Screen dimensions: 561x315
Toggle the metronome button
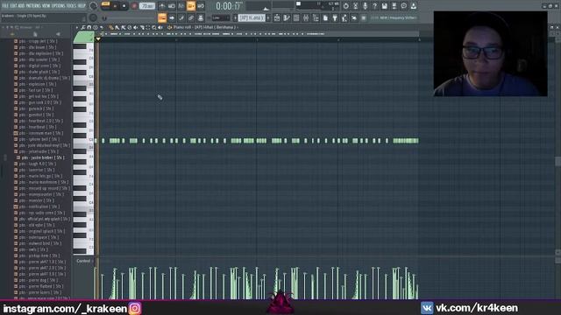coord(162,6)
